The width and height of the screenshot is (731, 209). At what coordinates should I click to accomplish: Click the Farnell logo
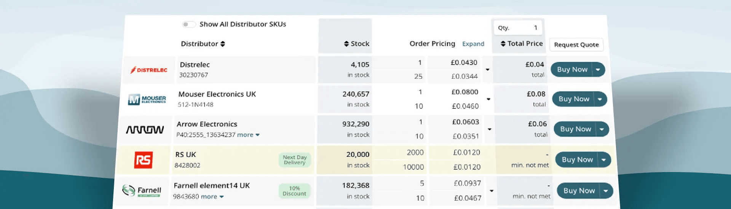(x=142, y=191)
